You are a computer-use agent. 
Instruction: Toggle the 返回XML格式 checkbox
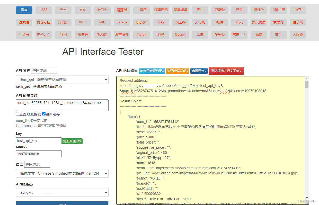(18, 114)
